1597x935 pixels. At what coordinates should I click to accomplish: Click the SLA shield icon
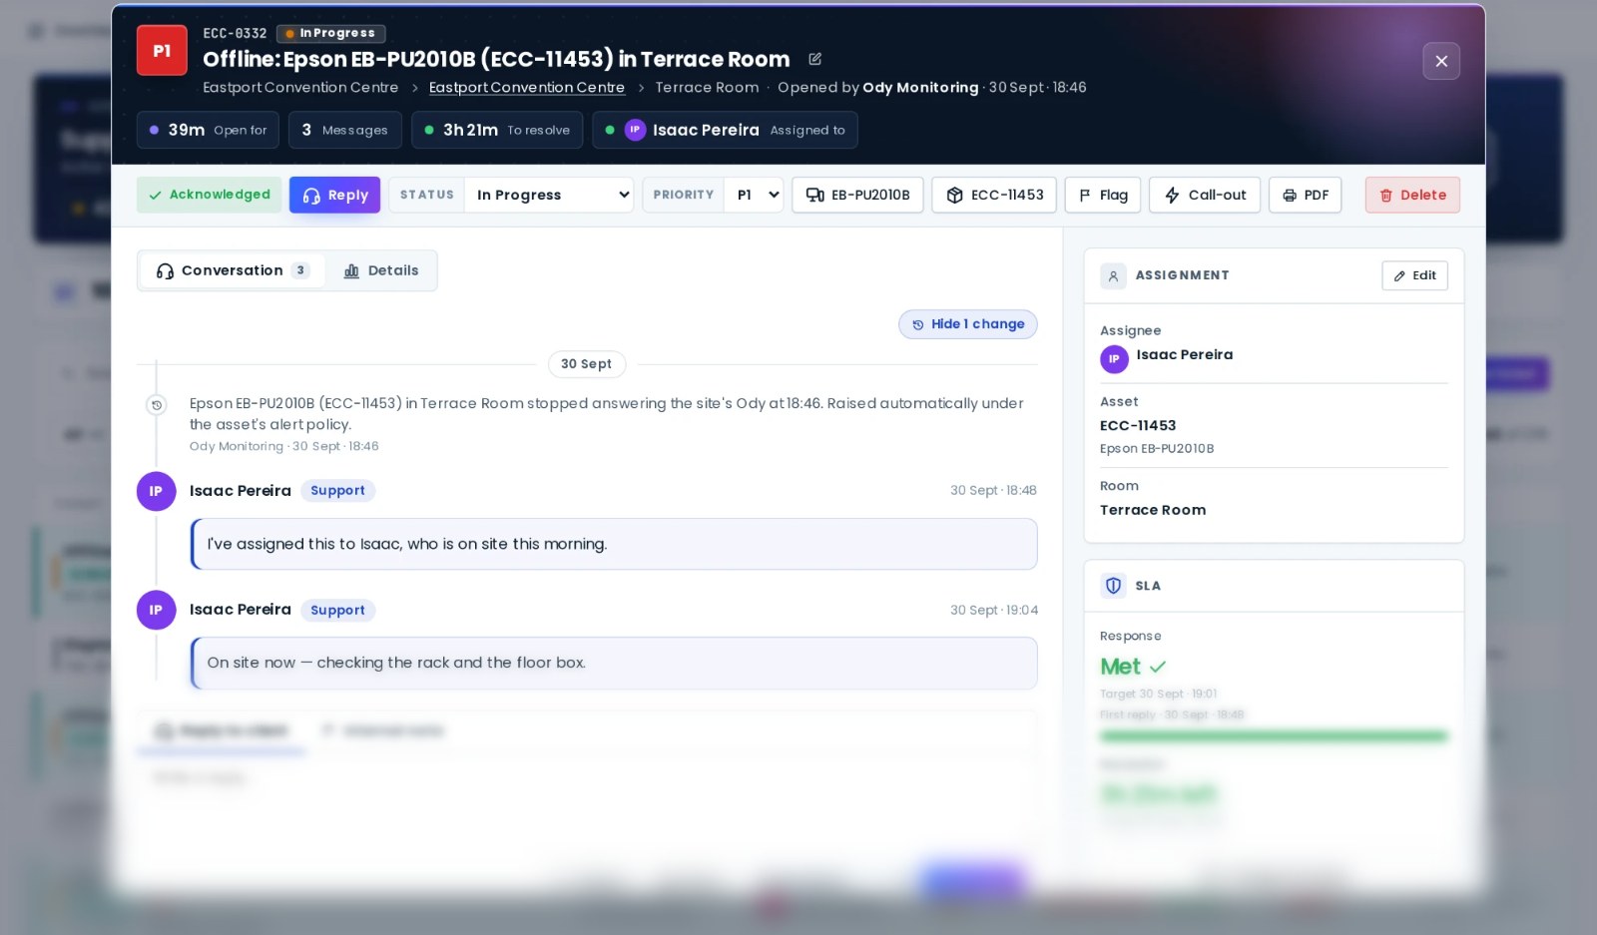click(1113, 586)
